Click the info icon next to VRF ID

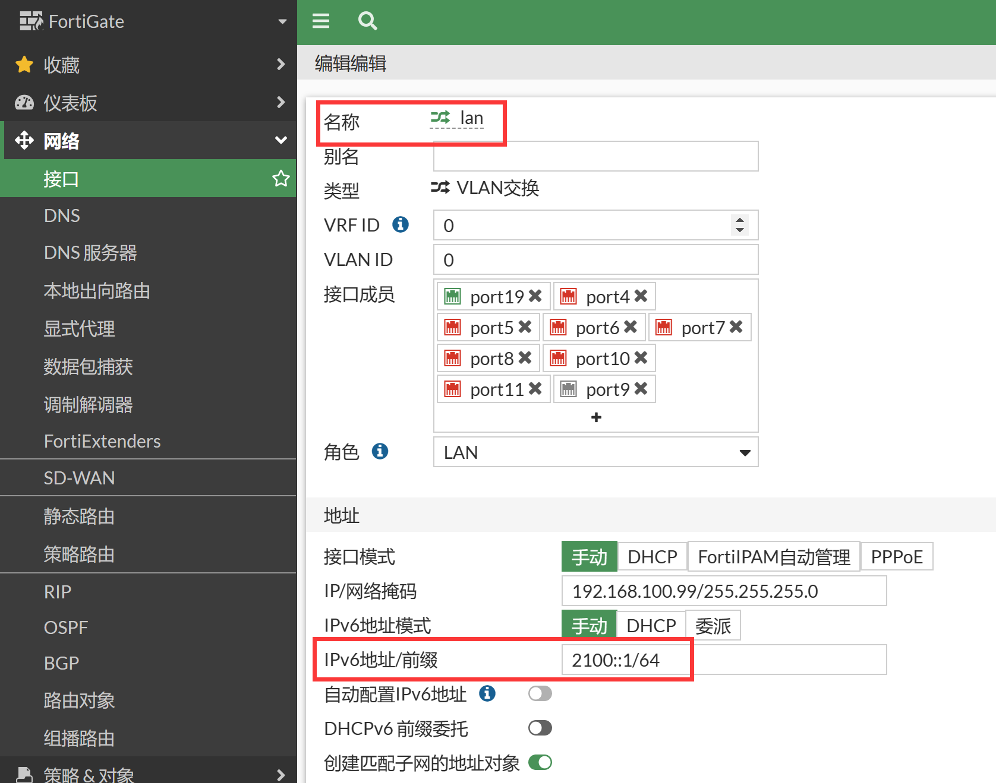click(x=401, y=224)
